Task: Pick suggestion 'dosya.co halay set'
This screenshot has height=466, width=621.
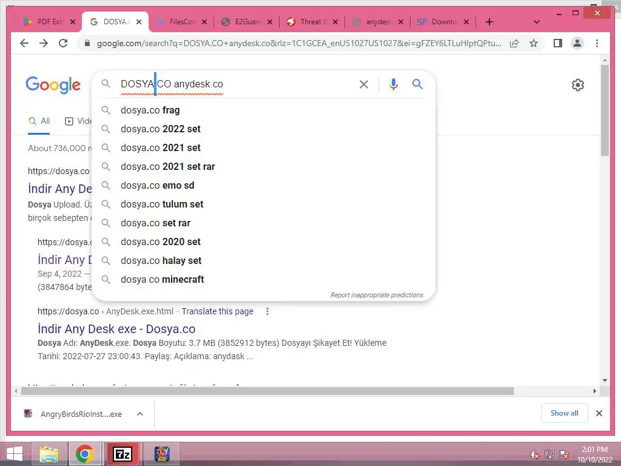Action: [x=263, y=261]
